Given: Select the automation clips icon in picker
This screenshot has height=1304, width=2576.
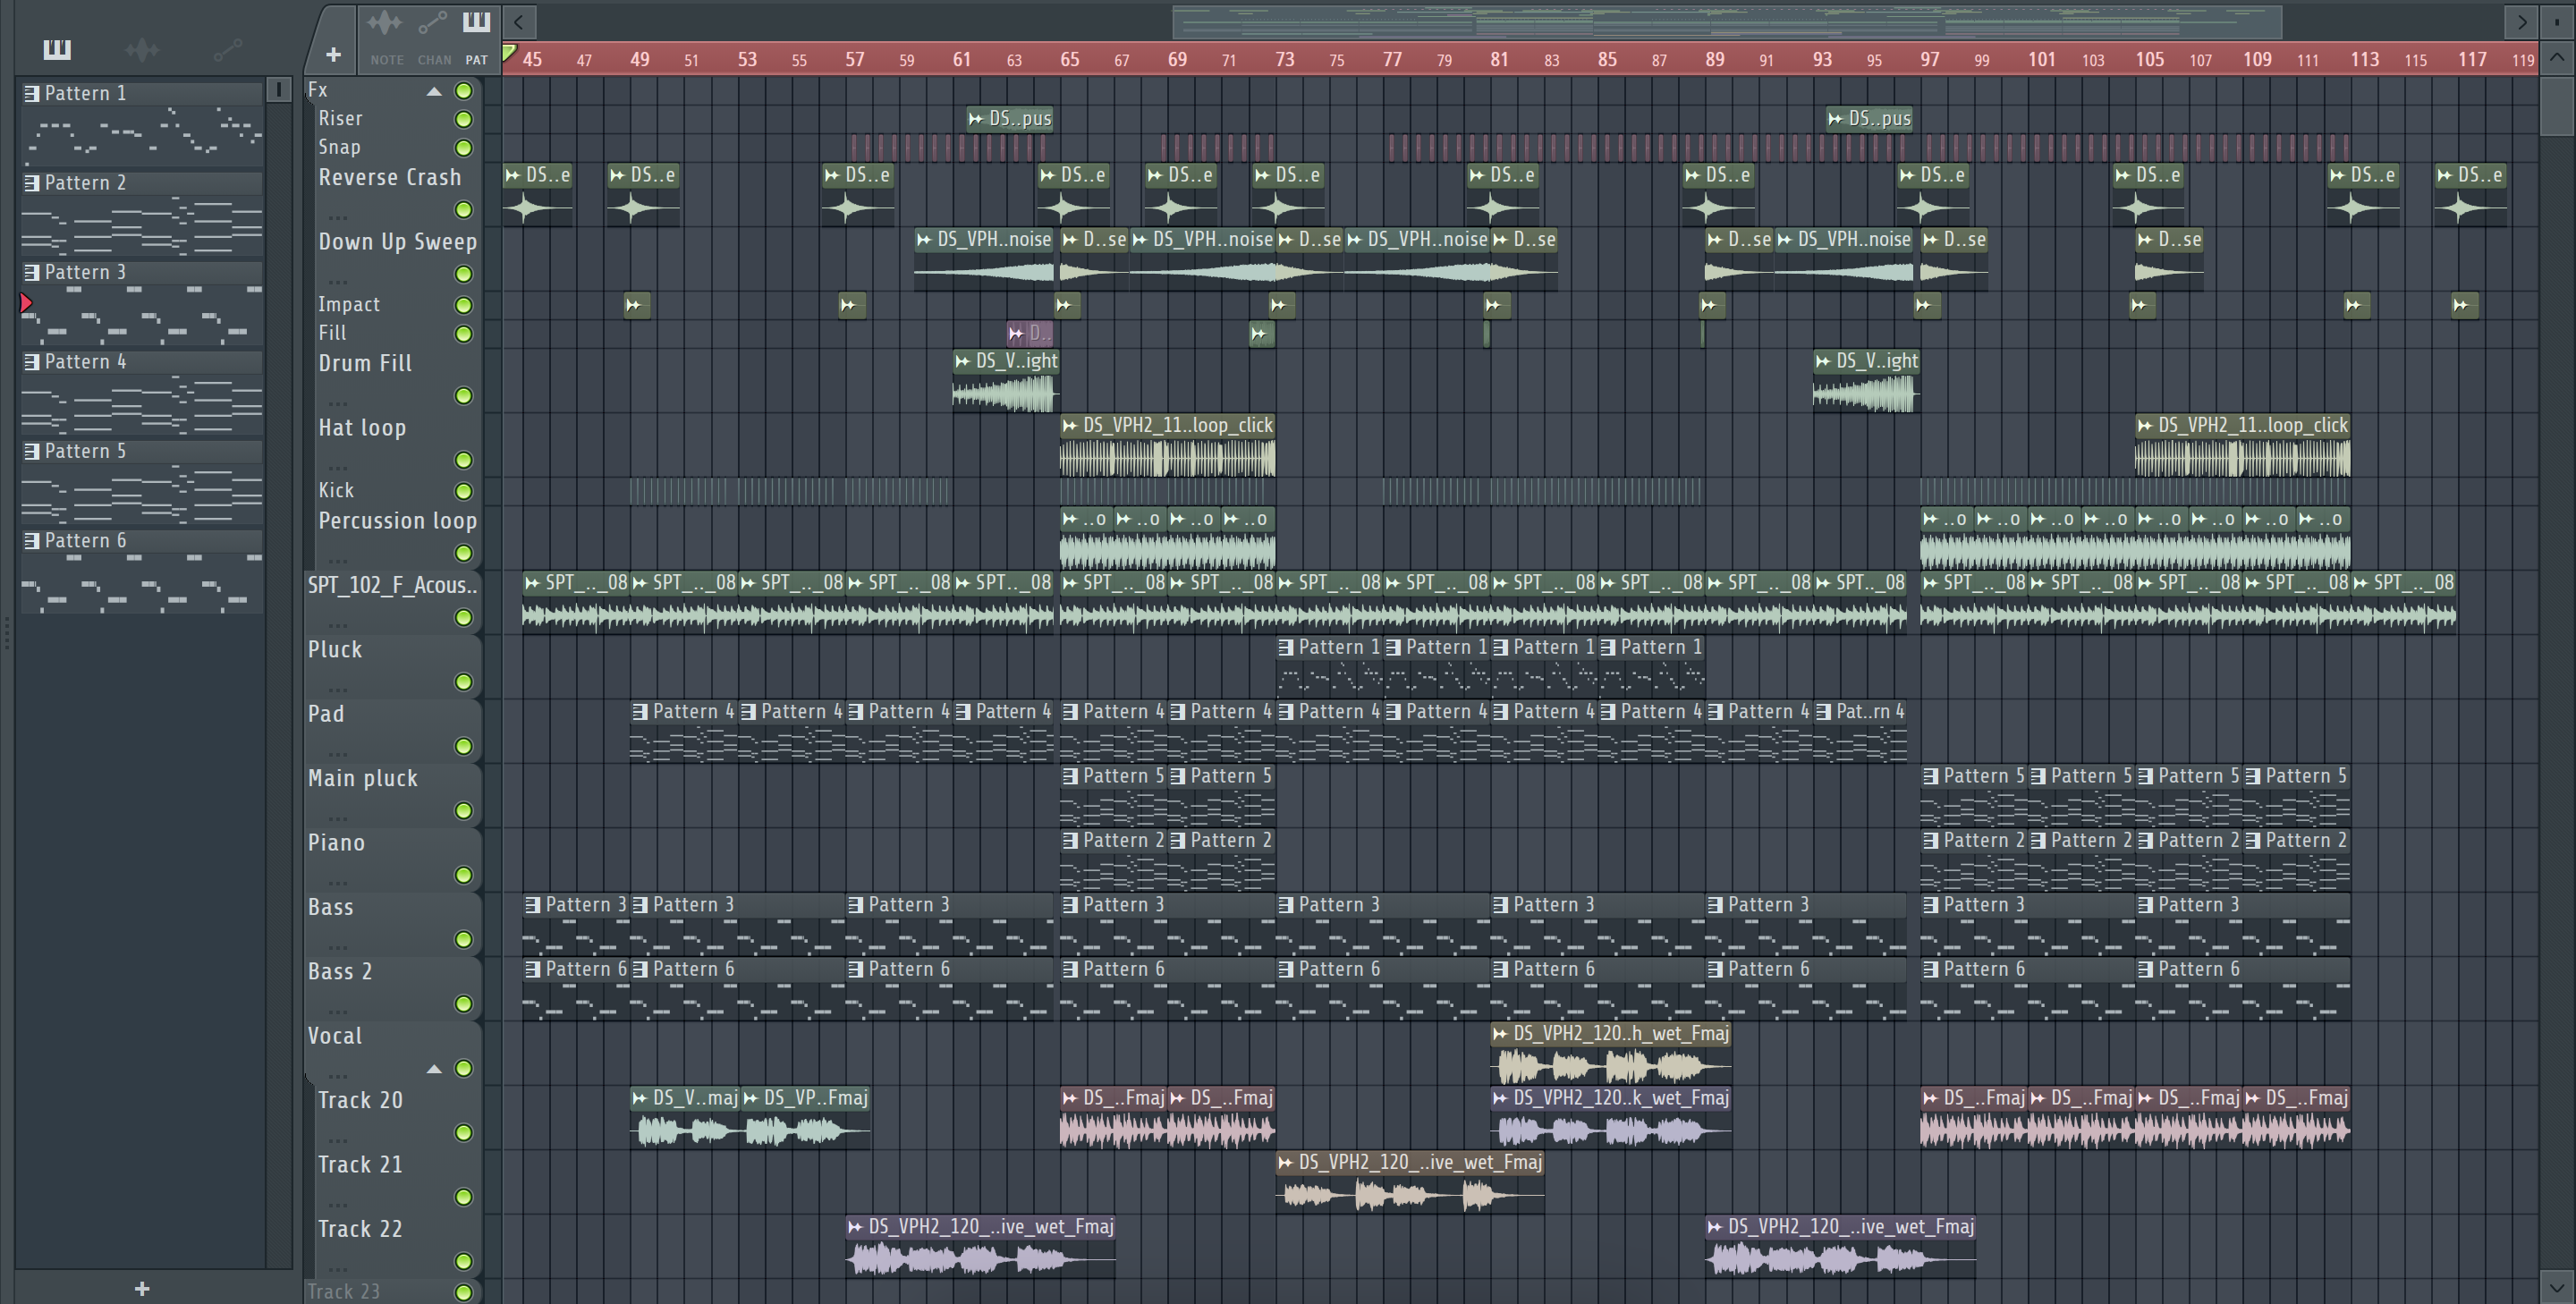Looking at the screenshot, I should [x=227, y=49].
